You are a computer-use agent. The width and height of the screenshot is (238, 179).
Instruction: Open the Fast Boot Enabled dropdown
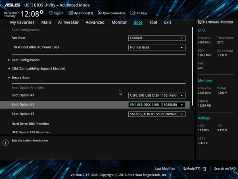point(157,38)
